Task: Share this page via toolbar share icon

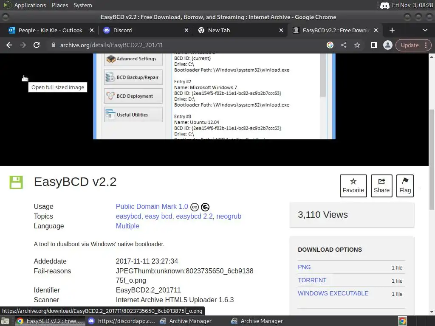Action: tap(343, 45)
